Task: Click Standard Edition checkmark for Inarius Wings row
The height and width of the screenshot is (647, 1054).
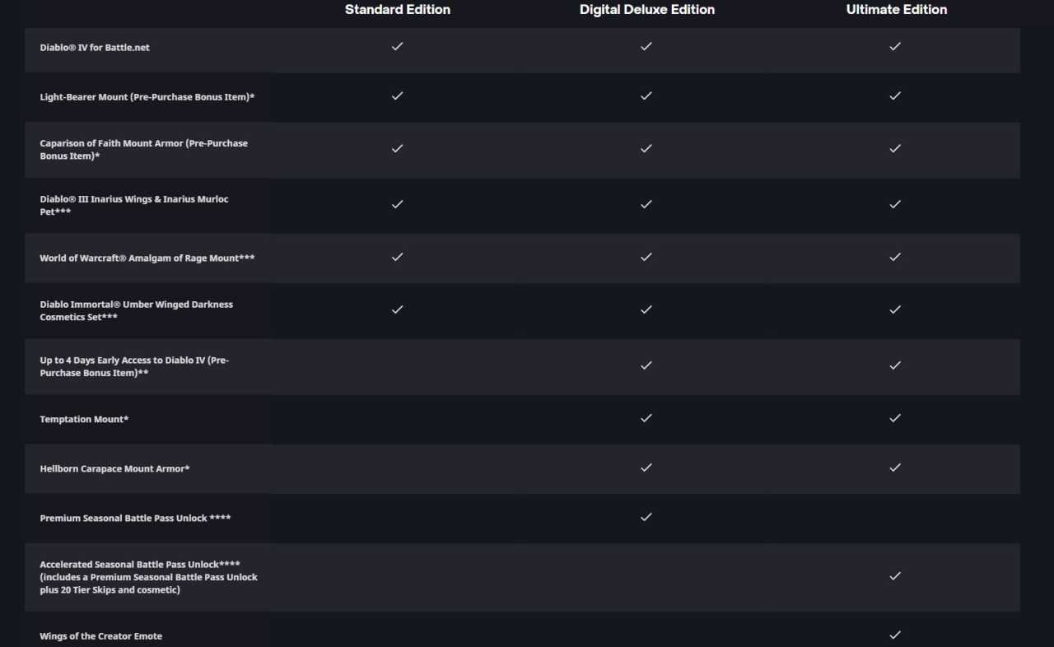Action: pos(397,204)
